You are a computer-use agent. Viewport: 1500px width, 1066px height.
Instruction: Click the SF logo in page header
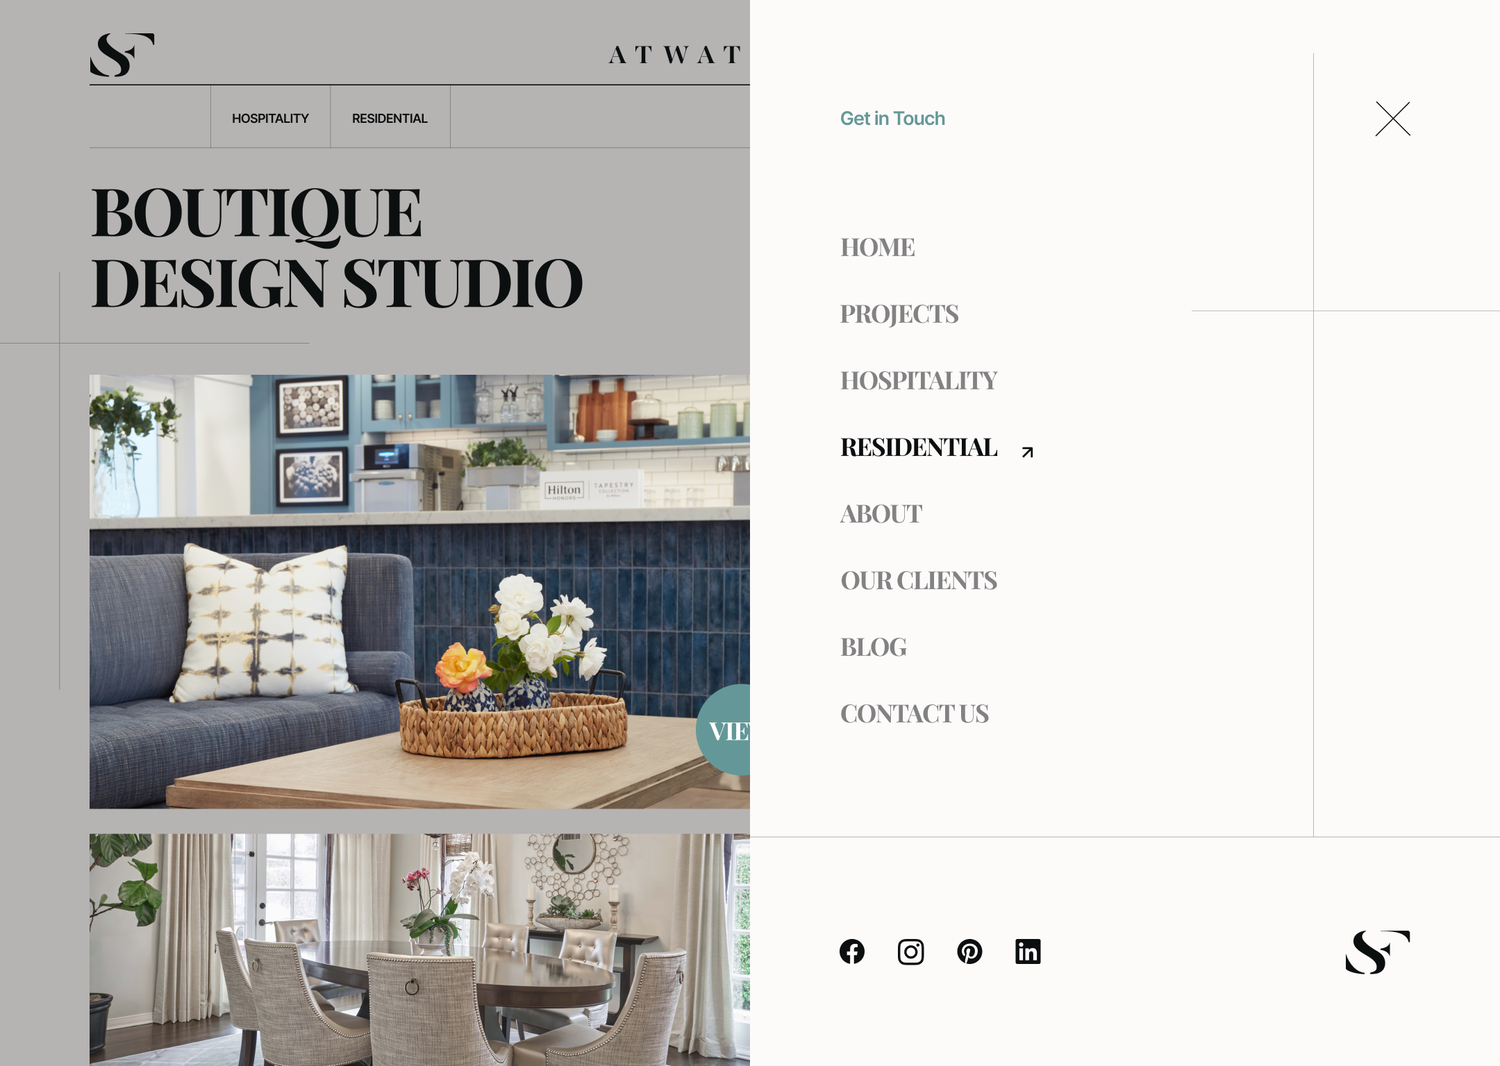[122, 55]
